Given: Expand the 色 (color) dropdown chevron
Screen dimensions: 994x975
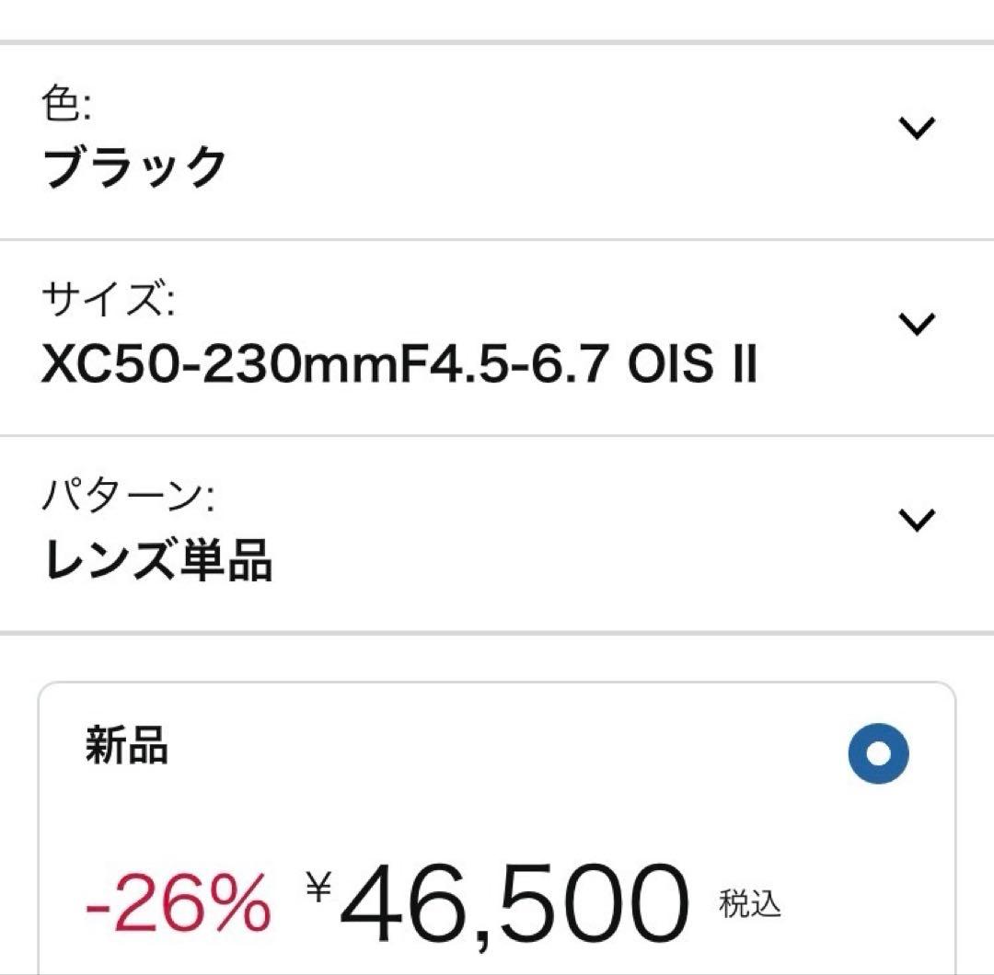Looking at the screenshot, I should click(x=916, y=128).
